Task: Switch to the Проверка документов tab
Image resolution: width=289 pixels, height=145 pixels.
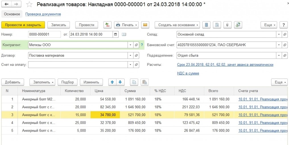Action: 43,14
